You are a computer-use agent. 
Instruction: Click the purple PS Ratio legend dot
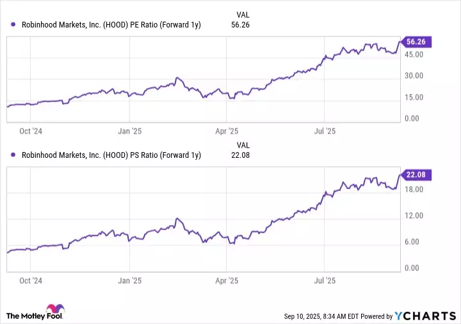(x=14, y=155)
